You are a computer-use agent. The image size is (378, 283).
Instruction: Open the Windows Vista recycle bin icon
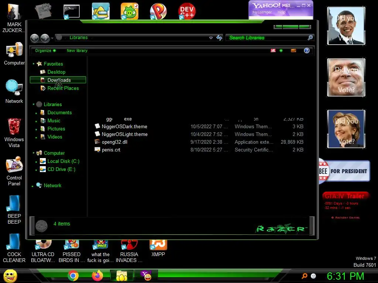pyautogui.click(x=14, y=133)
